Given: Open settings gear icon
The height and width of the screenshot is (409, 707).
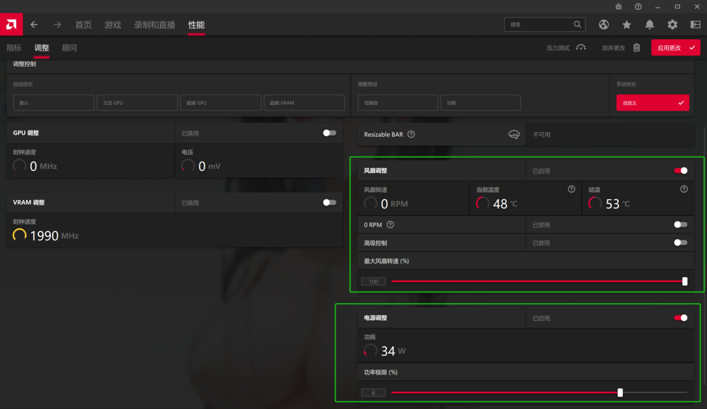Looking at the screenshot, I should [672, 24].
